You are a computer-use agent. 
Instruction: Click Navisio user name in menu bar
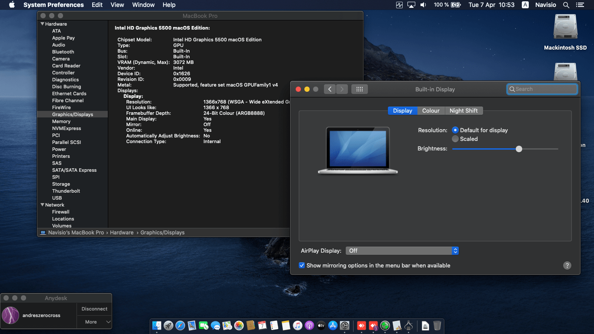tap(545, 5)
